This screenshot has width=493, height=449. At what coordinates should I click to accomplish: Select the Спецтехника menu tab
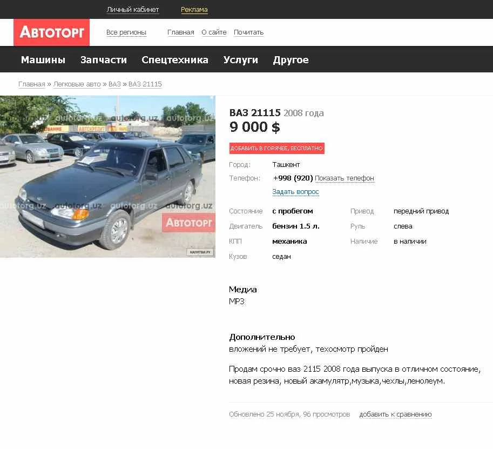[175, 60]
